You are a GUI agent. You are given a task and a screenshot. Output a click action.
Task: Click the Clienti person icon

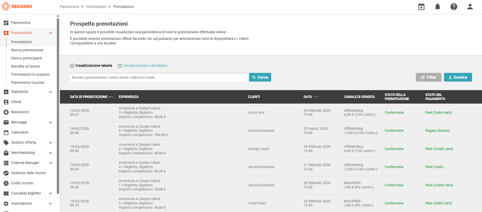point(6,102)
